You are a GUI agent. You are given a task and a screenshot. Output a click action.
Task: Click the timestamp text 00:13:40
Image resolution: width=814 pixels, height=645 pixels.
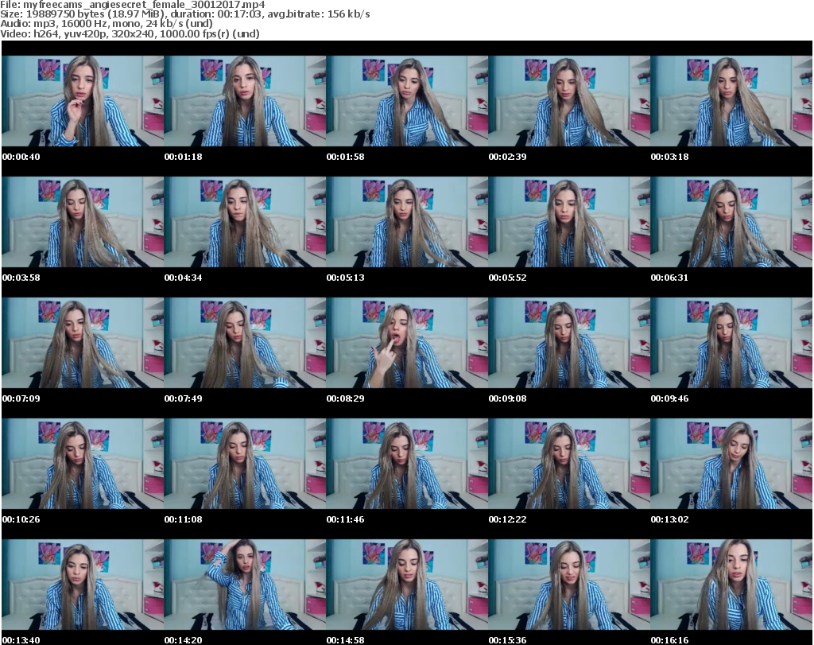click(x=21, y=640)
